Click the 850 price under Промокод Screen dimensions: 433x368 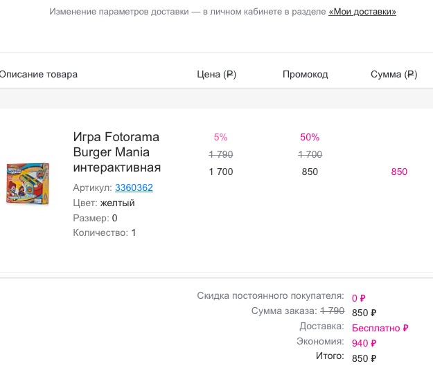(x=310, y=172)
